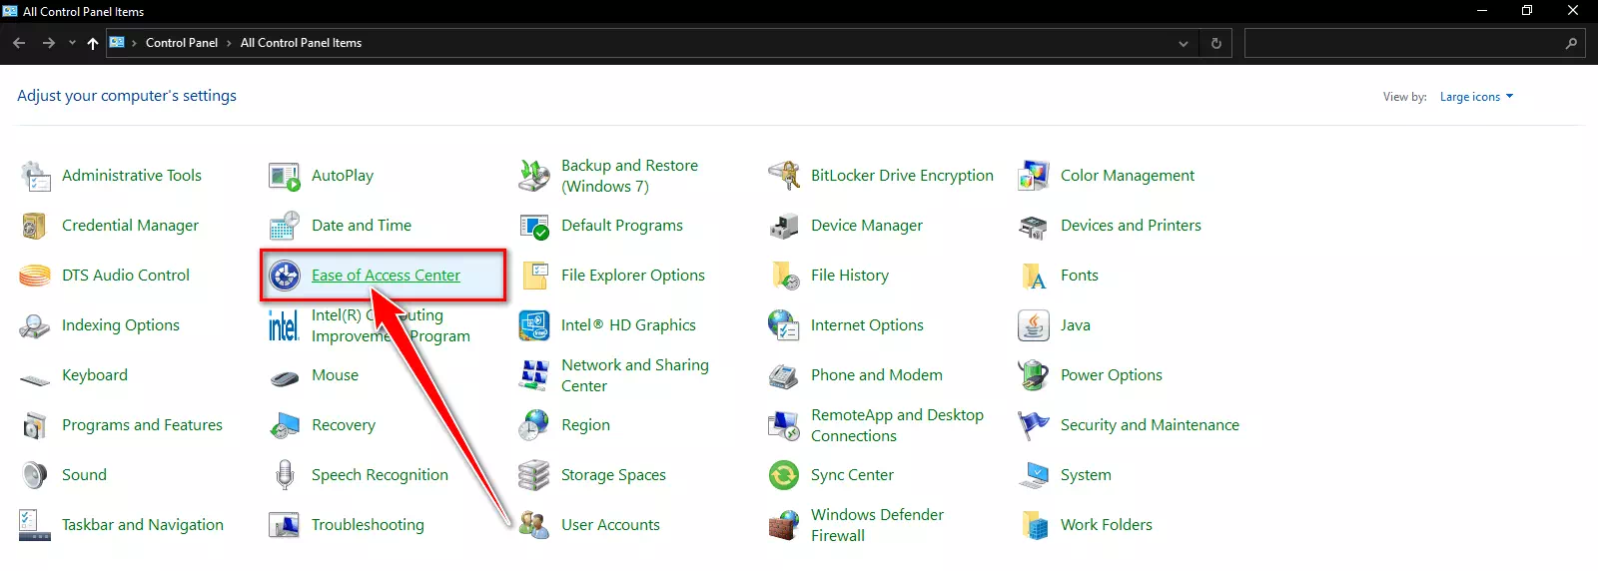Open the Fonts icon

point(1034,276)
